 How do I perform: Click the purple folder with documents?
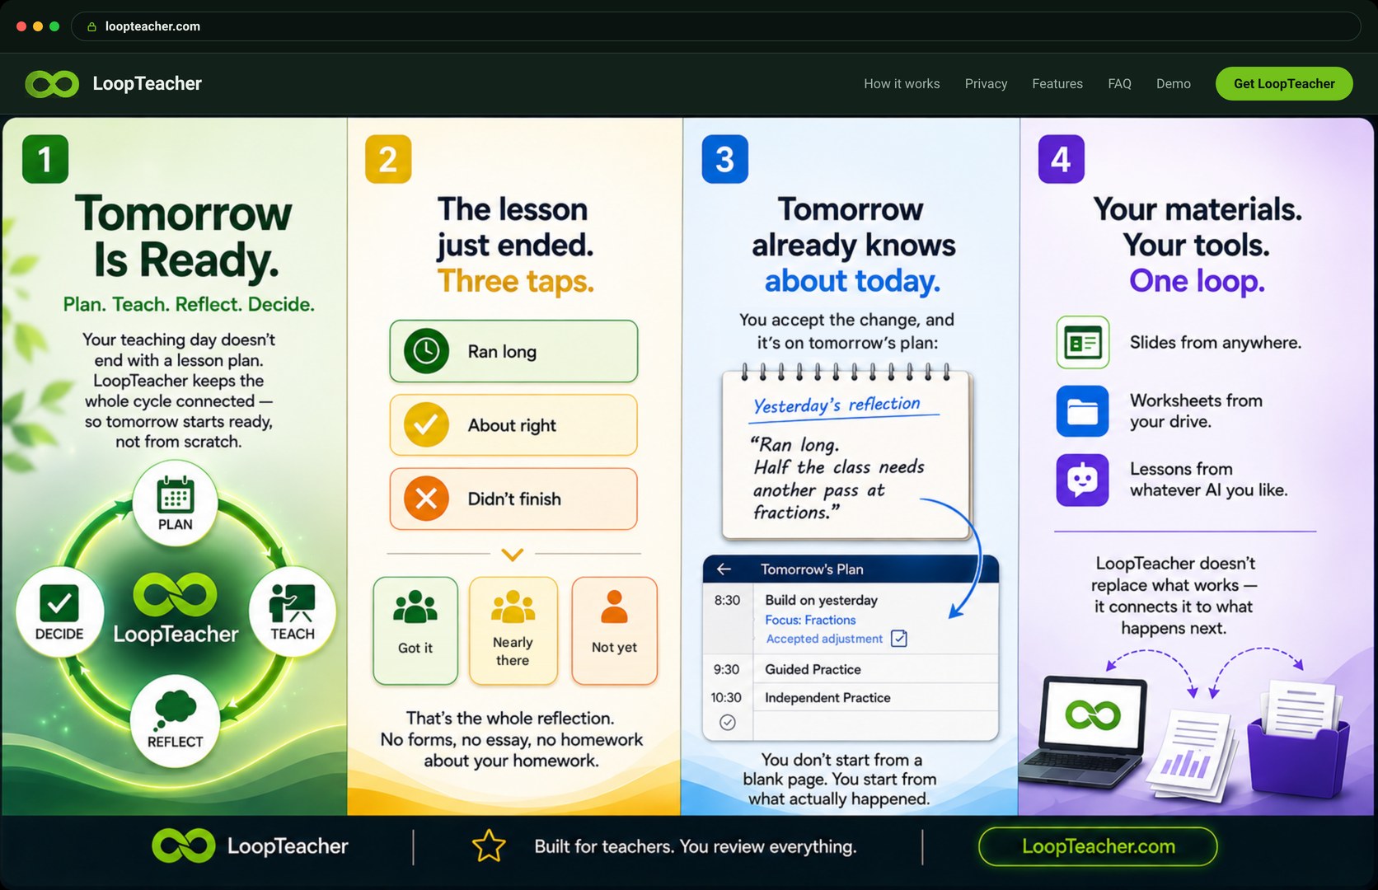coord(1300,738)
